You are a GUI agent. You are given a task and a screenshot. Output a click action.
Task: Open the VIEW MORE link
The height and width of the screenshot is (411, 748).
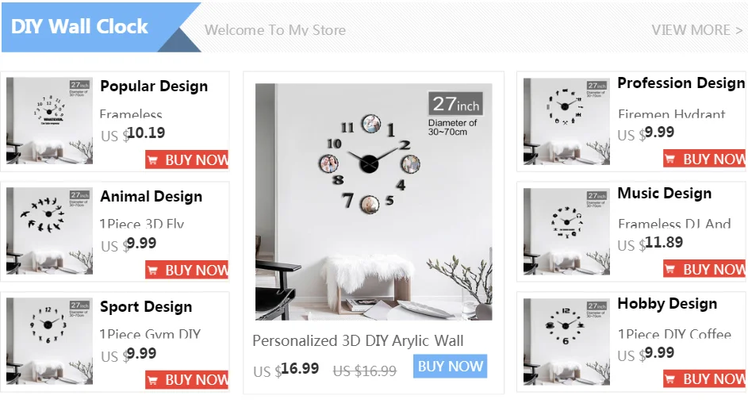coord(697,30)
